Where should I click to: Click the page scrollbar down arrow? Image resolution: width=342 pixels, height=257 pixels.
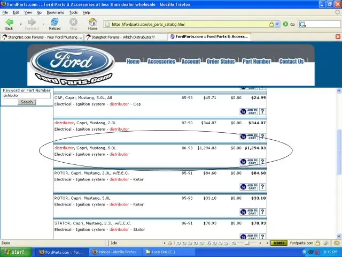[339, 236]
